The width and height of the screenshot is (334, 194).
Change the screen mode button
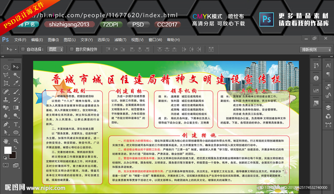click(x=16, y=165)
